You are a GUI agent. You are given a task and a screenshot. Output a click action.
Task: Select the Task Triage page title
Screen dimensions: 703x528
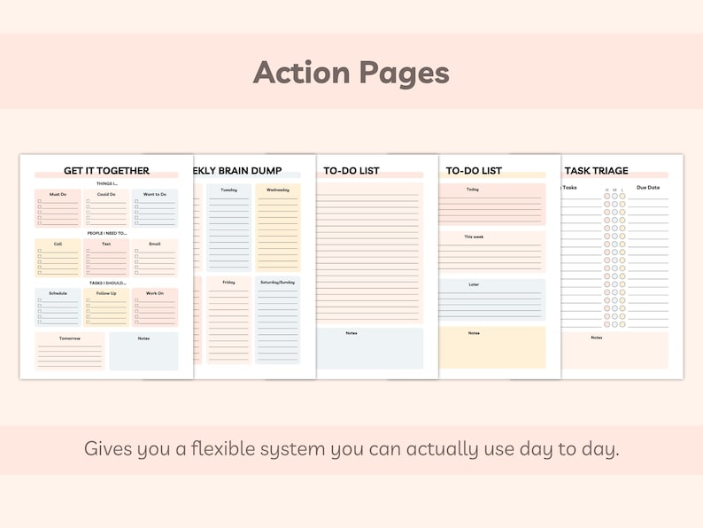point(596,170)
